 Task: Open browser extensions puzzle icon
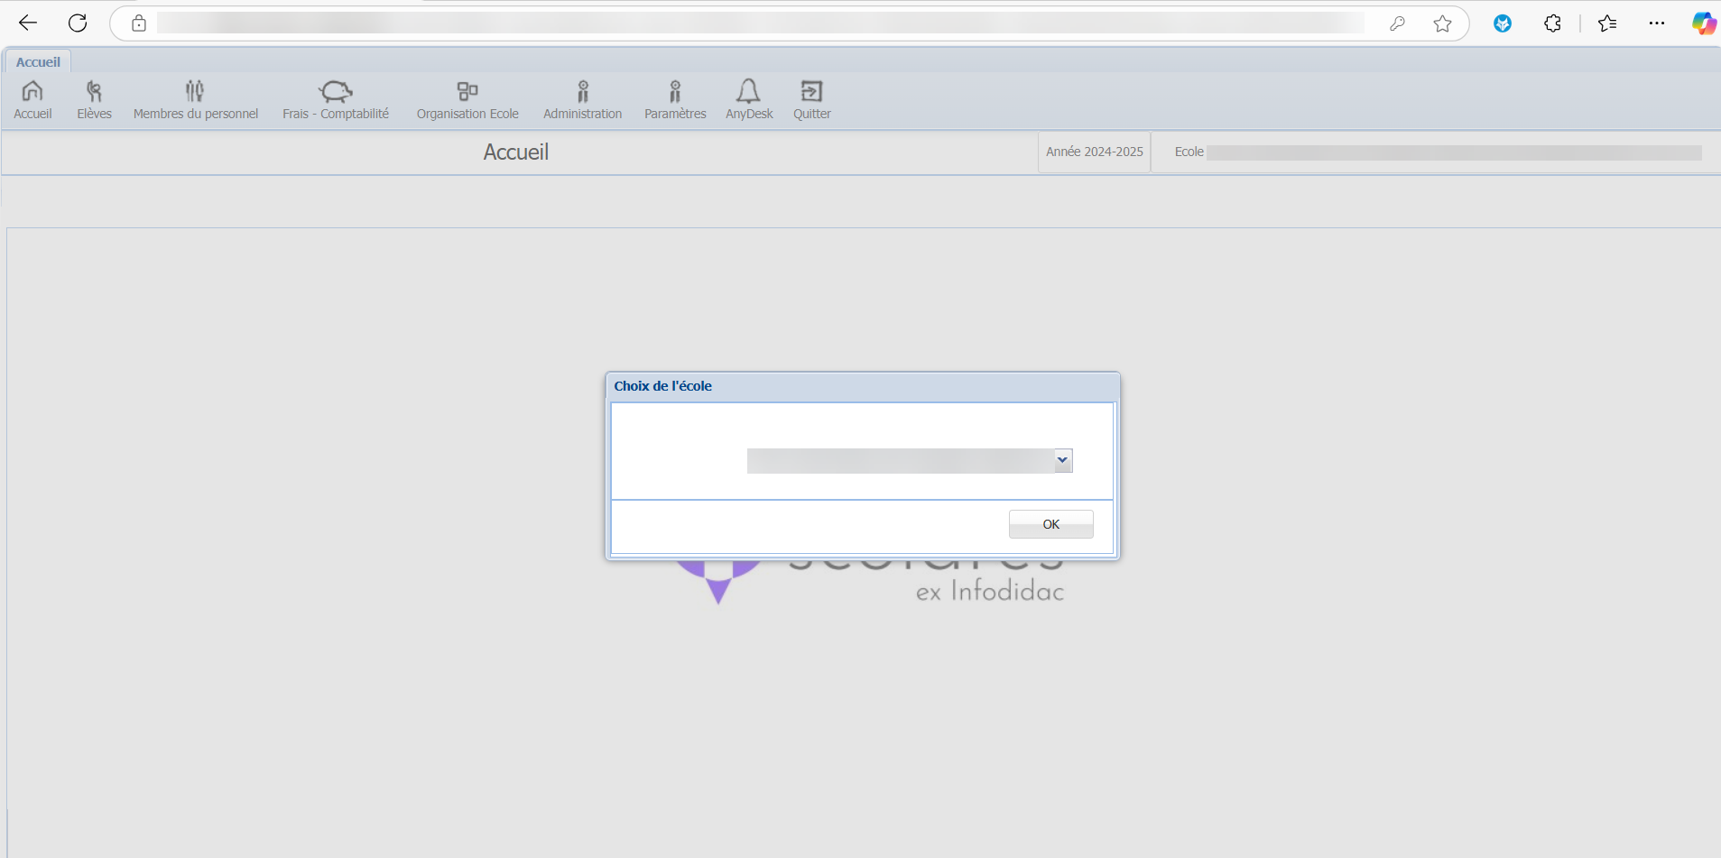[x=1552, y=23]
